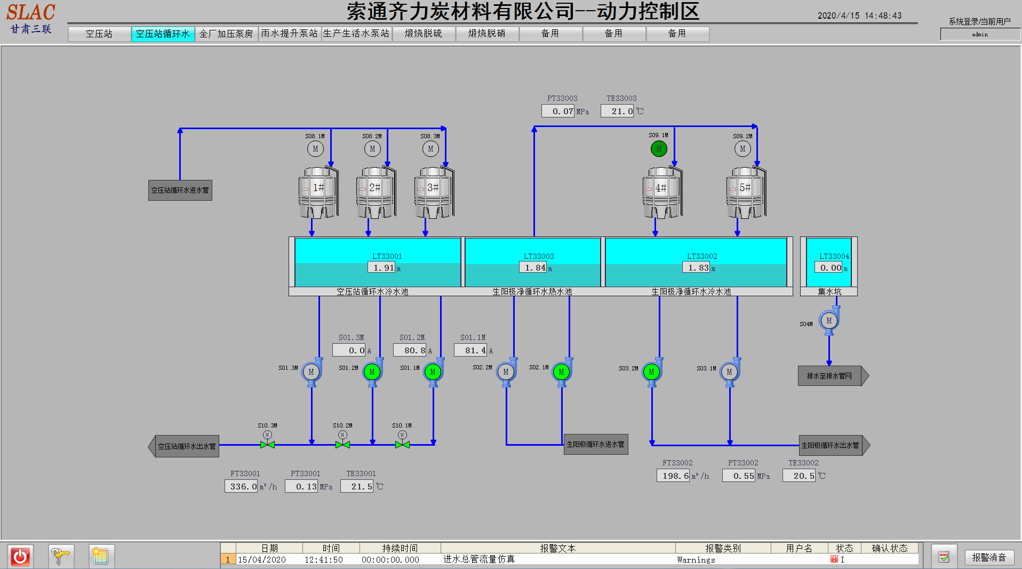Open the S10.1M motorized valve
This screenshot has height=569, width=1022.
coord(402,440)
